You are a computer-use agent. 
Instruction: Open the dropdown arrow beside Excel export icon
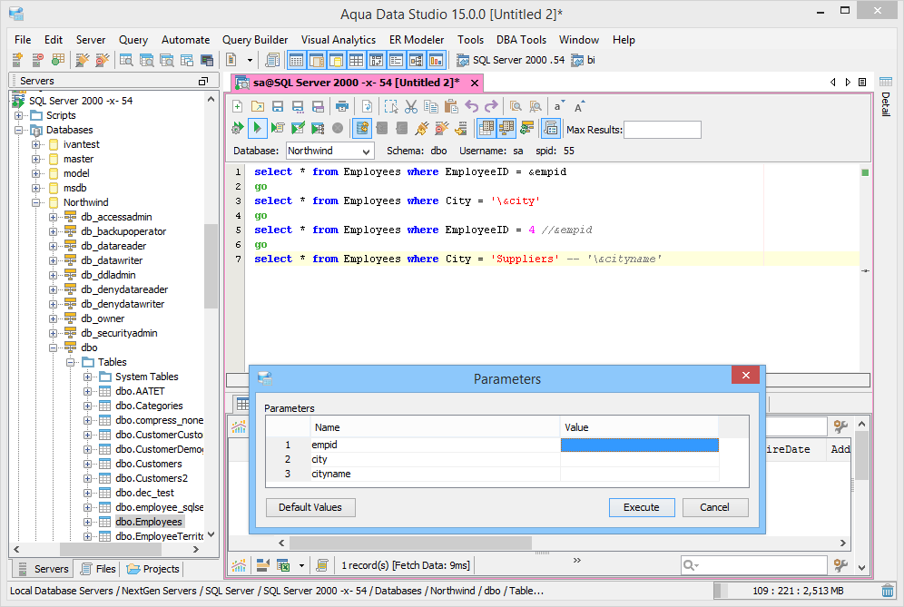click(301, 565)
